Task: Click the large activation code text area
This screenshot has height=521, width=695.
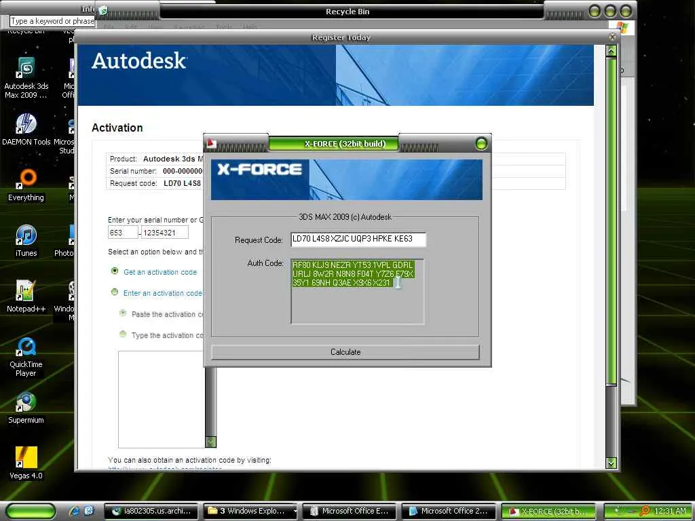Action: coord(162,399)
